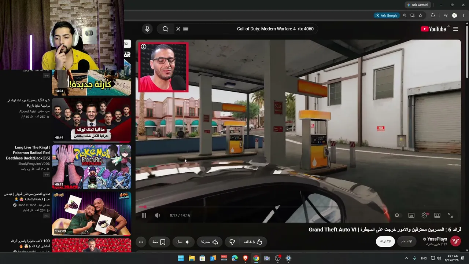Launch Microsoft Edge from the taskbar
The width and height of the screenshot is (469, 264).
235,258
